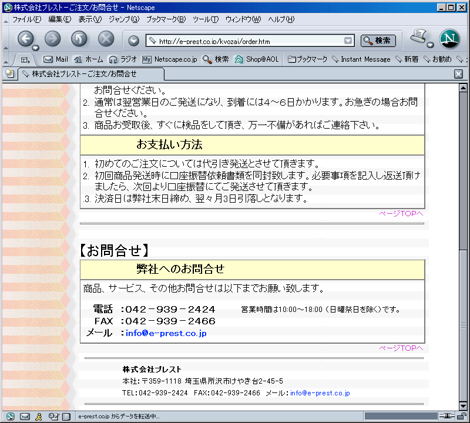Open Composer from the status bar icon
Screen dimensions: 470x423
tap(53, 417)
